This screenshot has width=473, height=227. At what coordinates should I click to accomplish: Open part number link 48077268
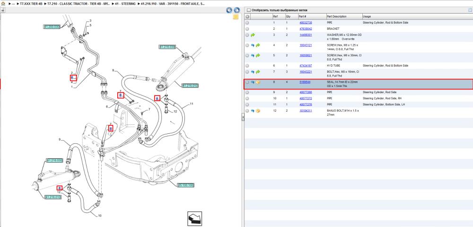pyautogui.click(x=306, y=92)
